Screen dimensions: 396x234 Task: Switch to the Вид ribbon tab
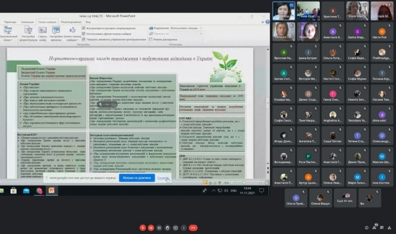pyautogui.click(x=88, y=22)
